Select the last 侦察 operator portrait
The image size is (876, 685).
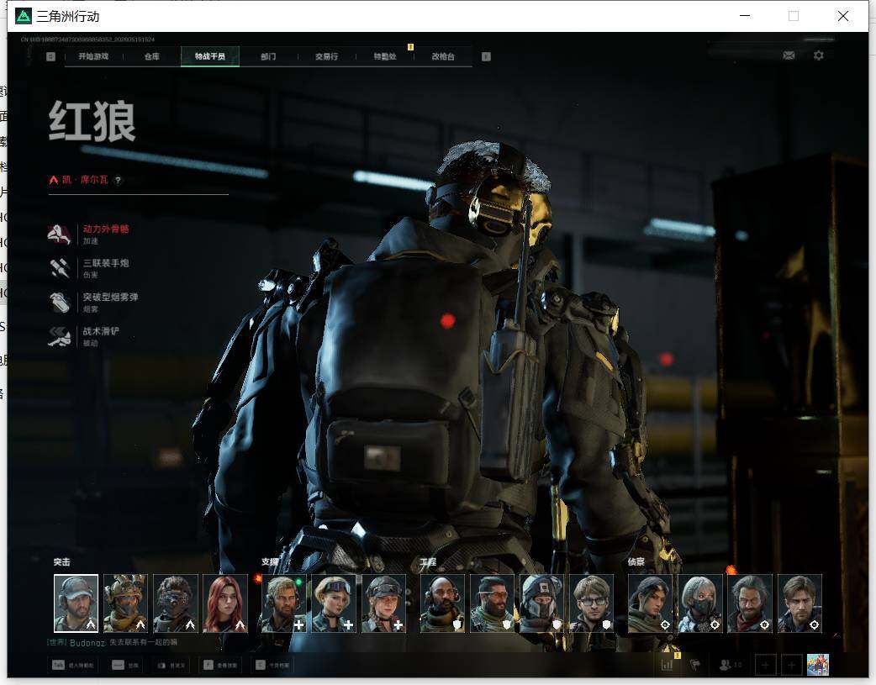coord(800,603)
